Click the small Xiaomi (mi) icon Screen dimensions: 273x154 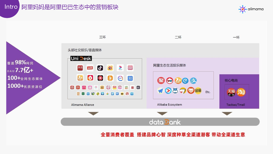tap(78, 94)
